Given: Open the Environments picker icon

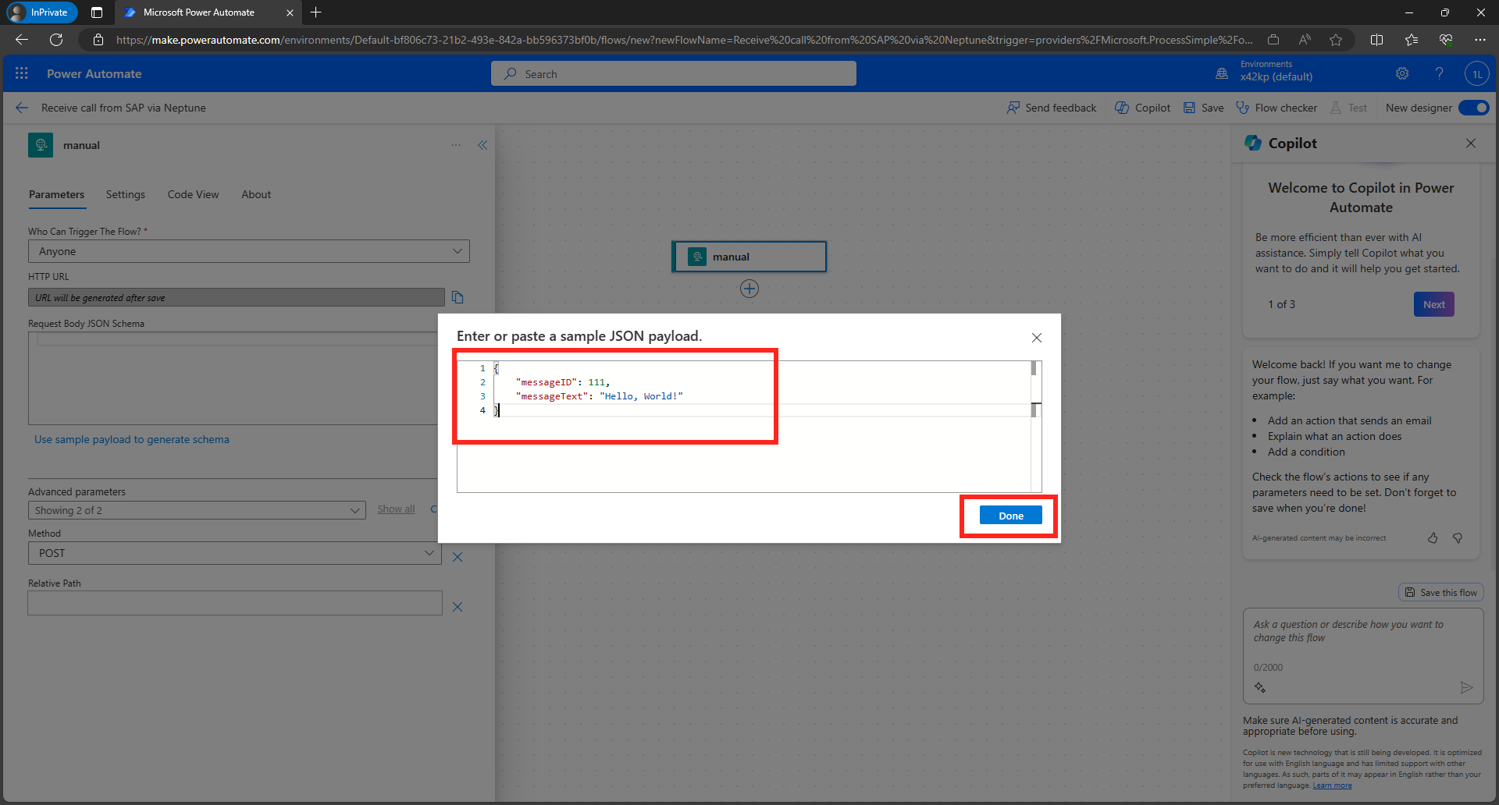Looking at the screenshot, I should pos(1222,73).
